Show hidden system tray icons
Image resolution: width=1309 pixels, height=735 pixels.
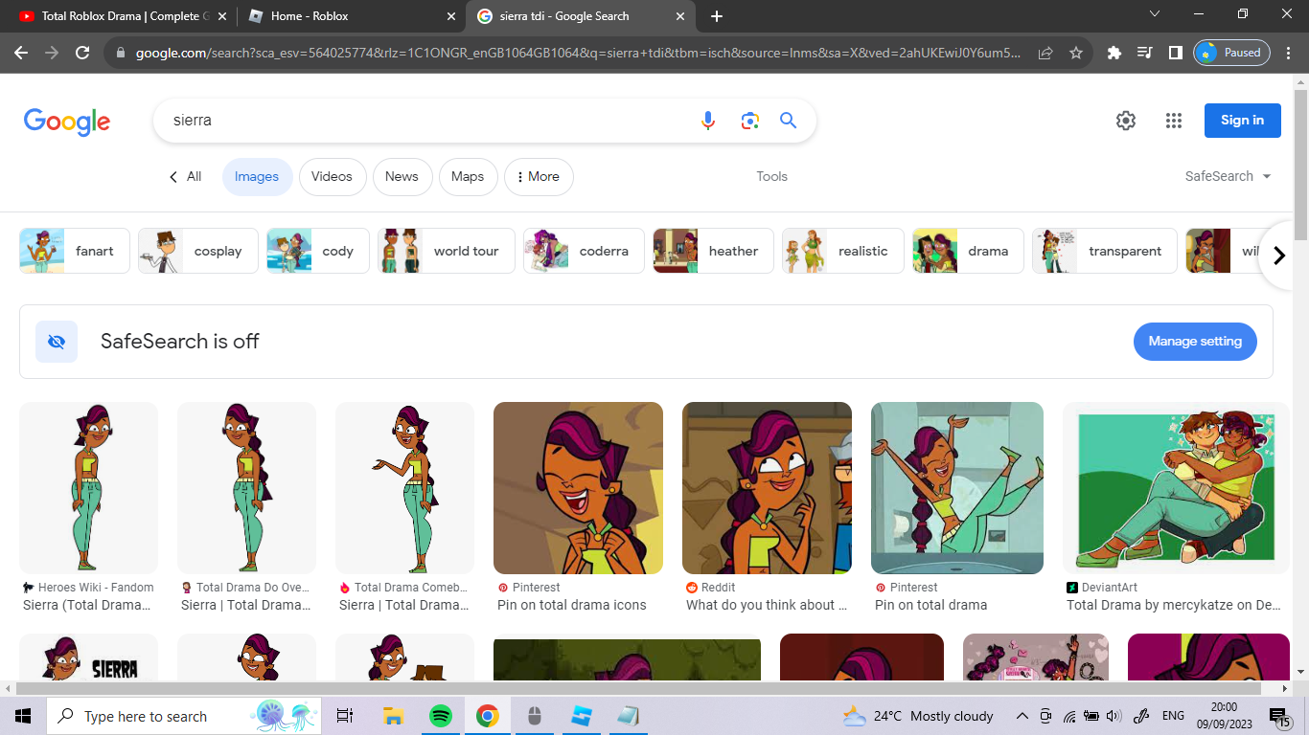coord(1022,716)
